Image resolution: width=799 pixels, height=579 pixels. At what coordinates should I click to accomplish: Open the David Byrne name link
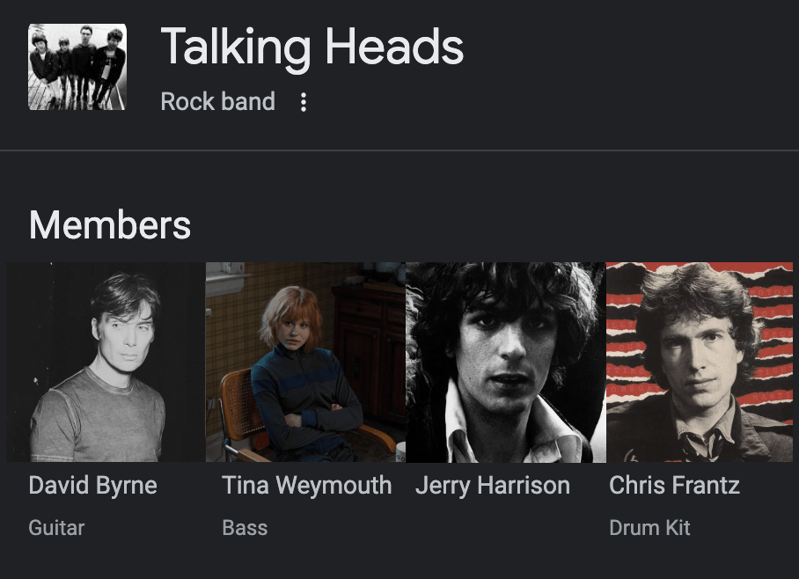click(x=92, y=485)
